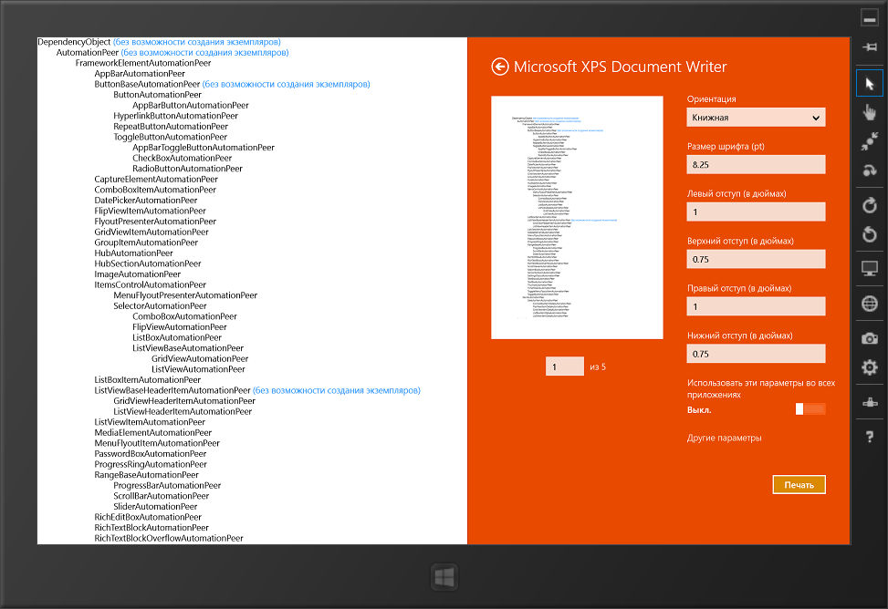Minimize the simulator window
This screenshot has width=888, height=609.
(870, 17)
